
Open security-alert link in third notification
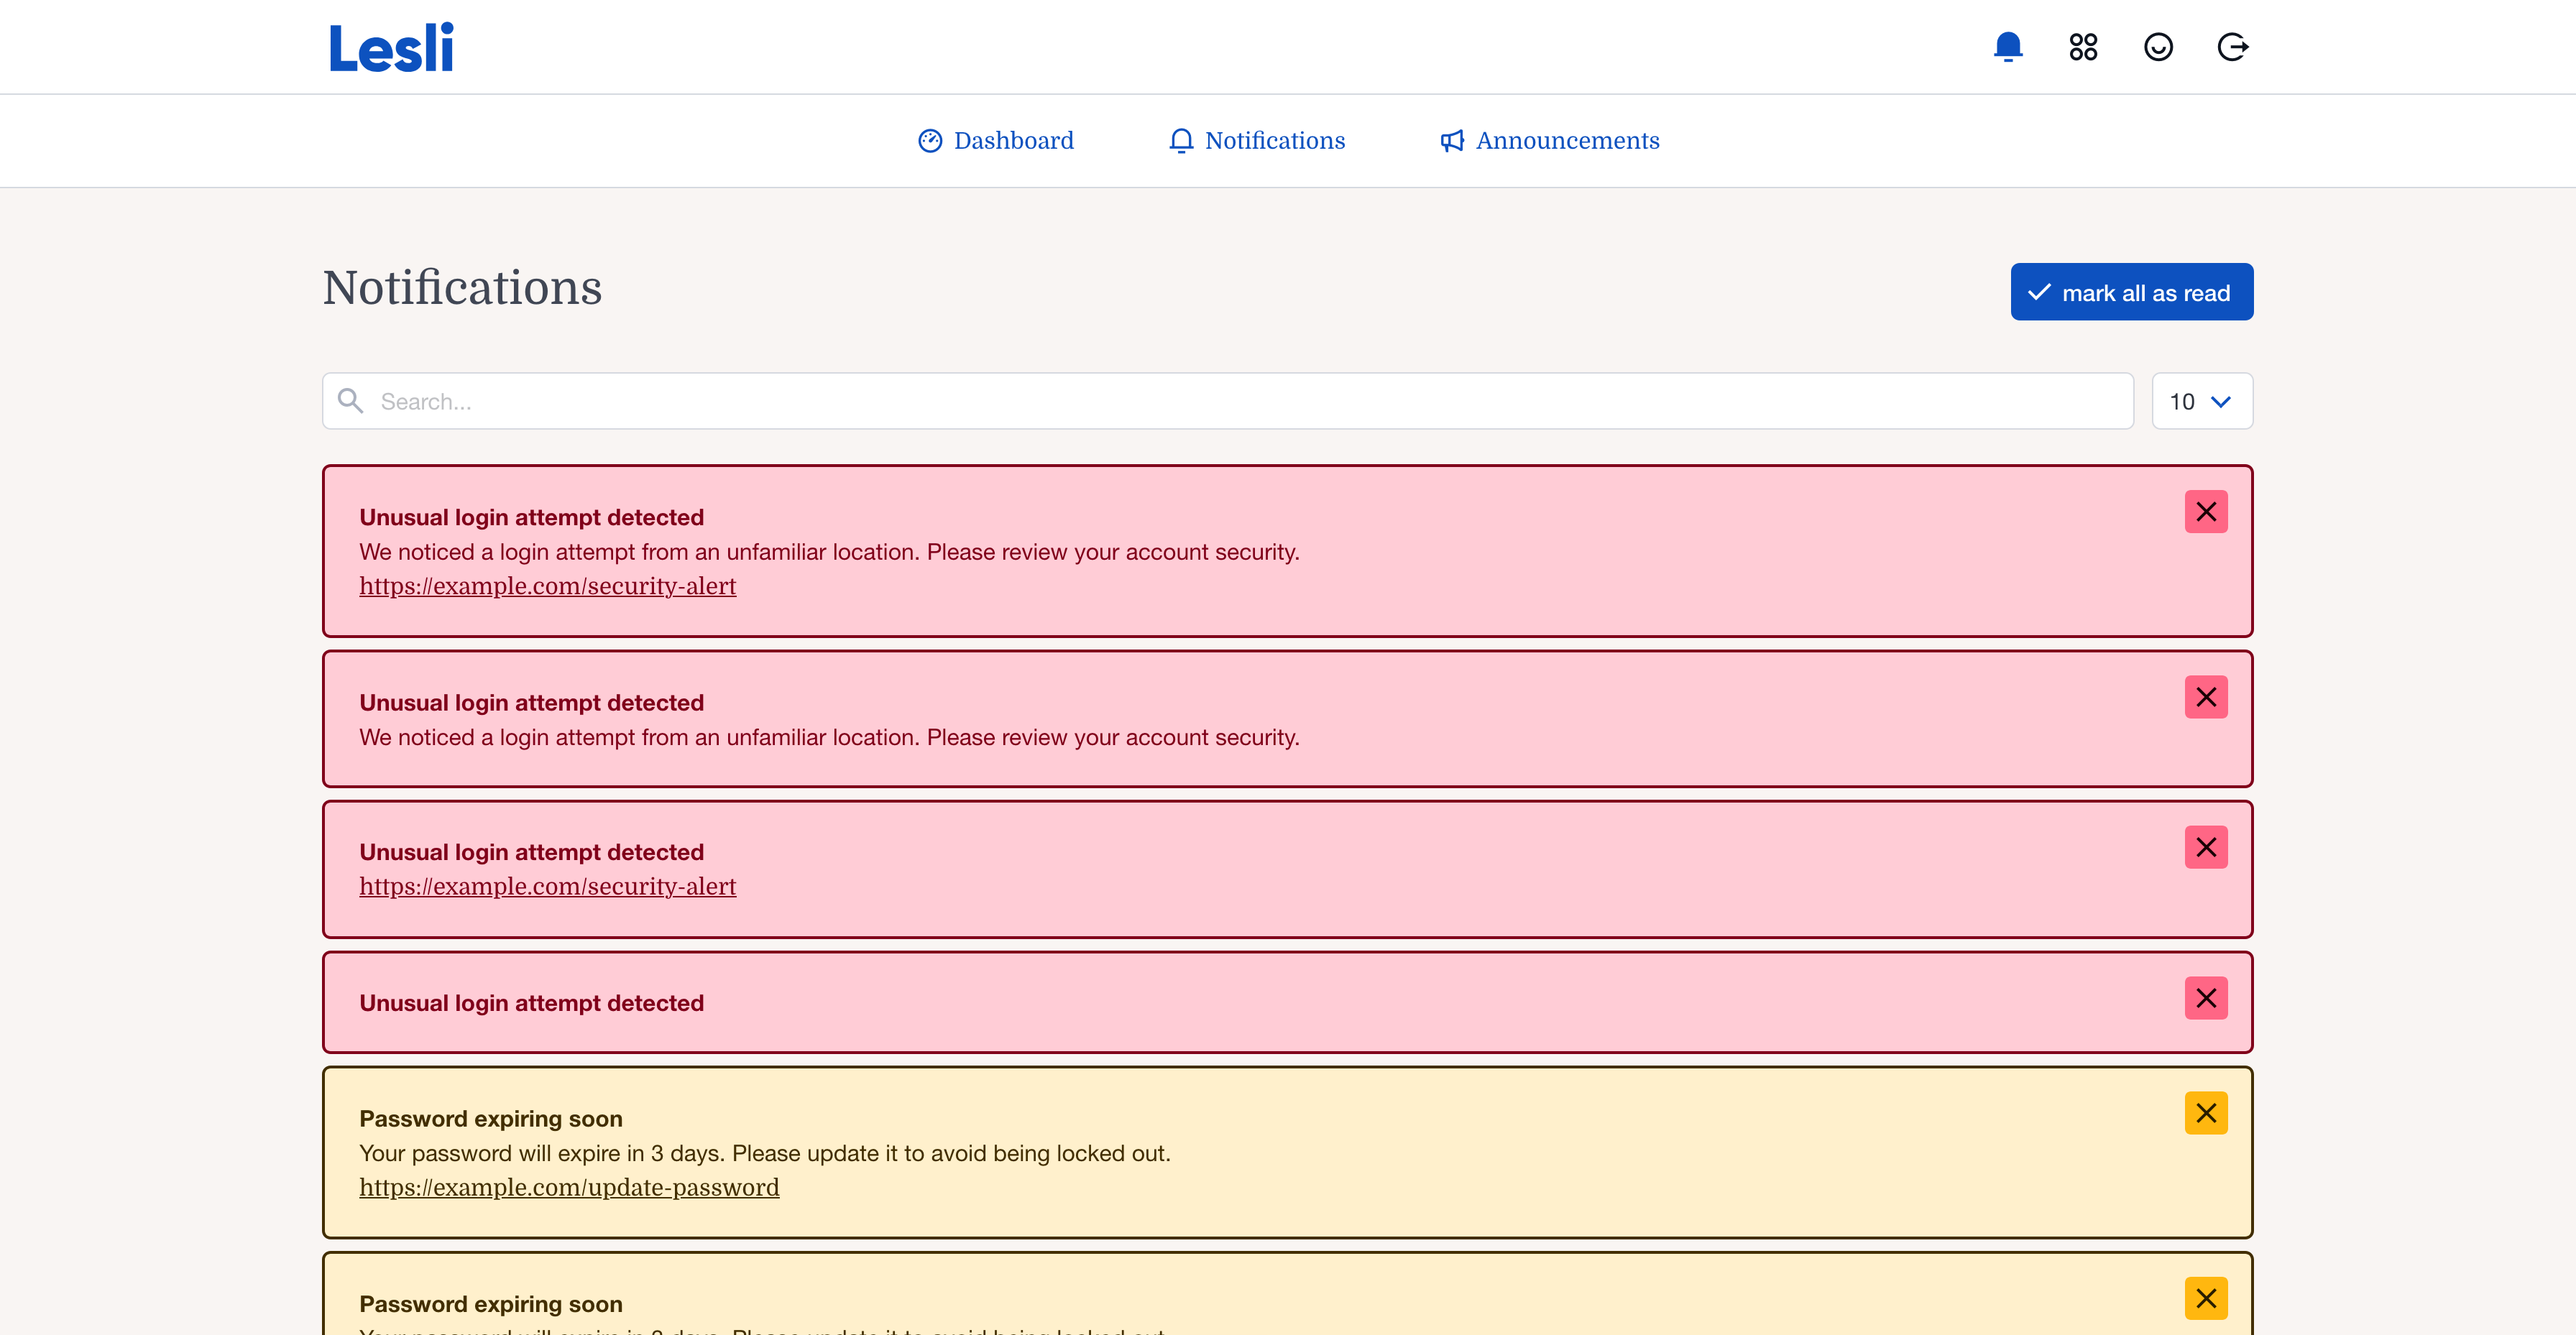(547, 887)
